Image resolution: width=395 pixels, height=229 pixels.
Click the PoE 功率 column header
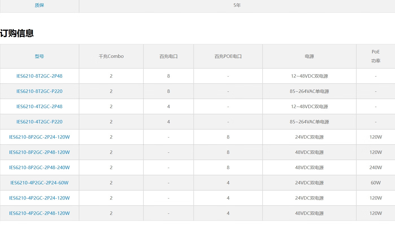376,56
